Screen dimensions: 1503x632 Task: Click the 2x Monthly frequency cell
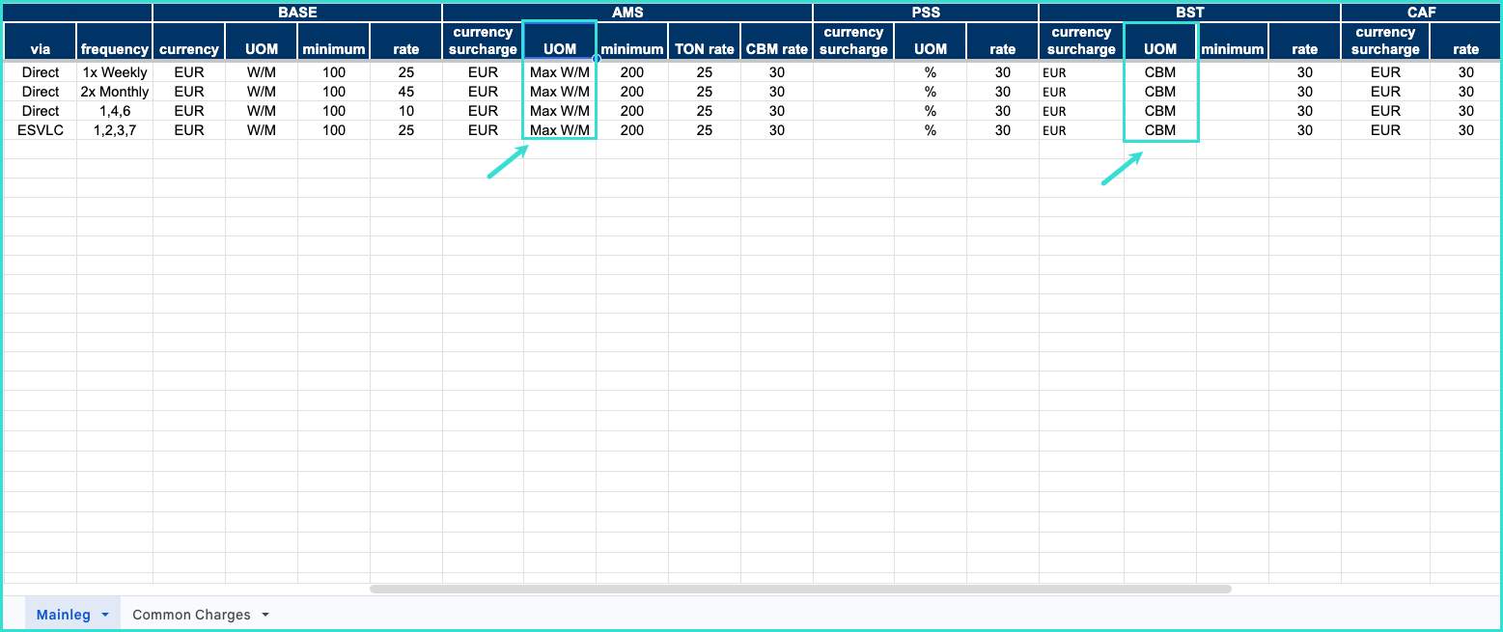click(115, 92)
